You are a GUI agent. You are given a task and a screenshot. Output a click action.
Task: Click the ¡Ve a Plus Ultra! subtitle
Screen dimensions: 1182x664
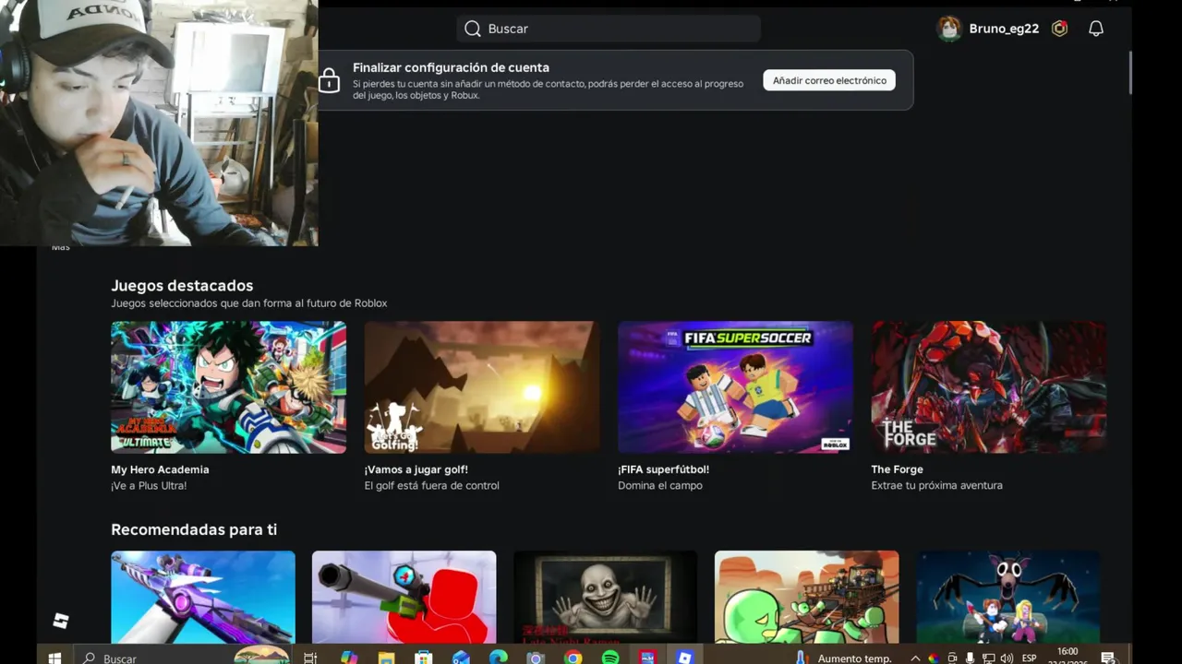[x=149, y=485]
